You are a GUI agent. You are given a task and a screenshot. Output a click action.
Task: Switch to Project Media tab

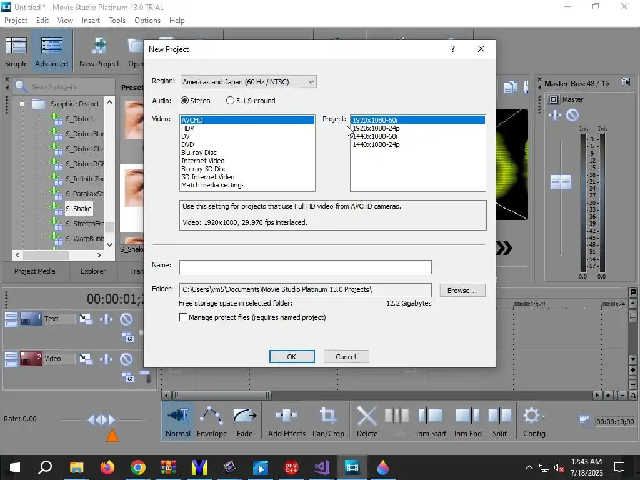click(x=35, y=271)
